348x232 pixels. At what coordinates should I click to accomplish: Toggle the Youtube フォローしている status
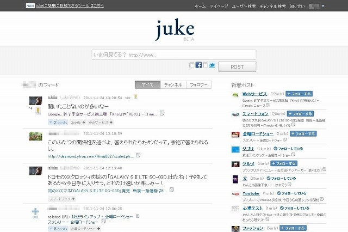(x=292, y=193)
